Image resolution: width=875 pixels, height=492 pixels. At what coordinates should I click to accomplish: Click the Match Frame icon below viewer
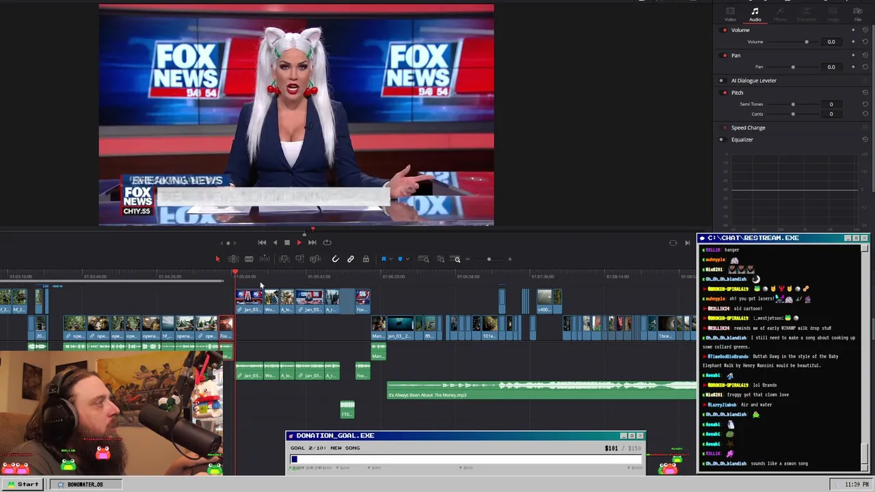[x=673, y=243]
